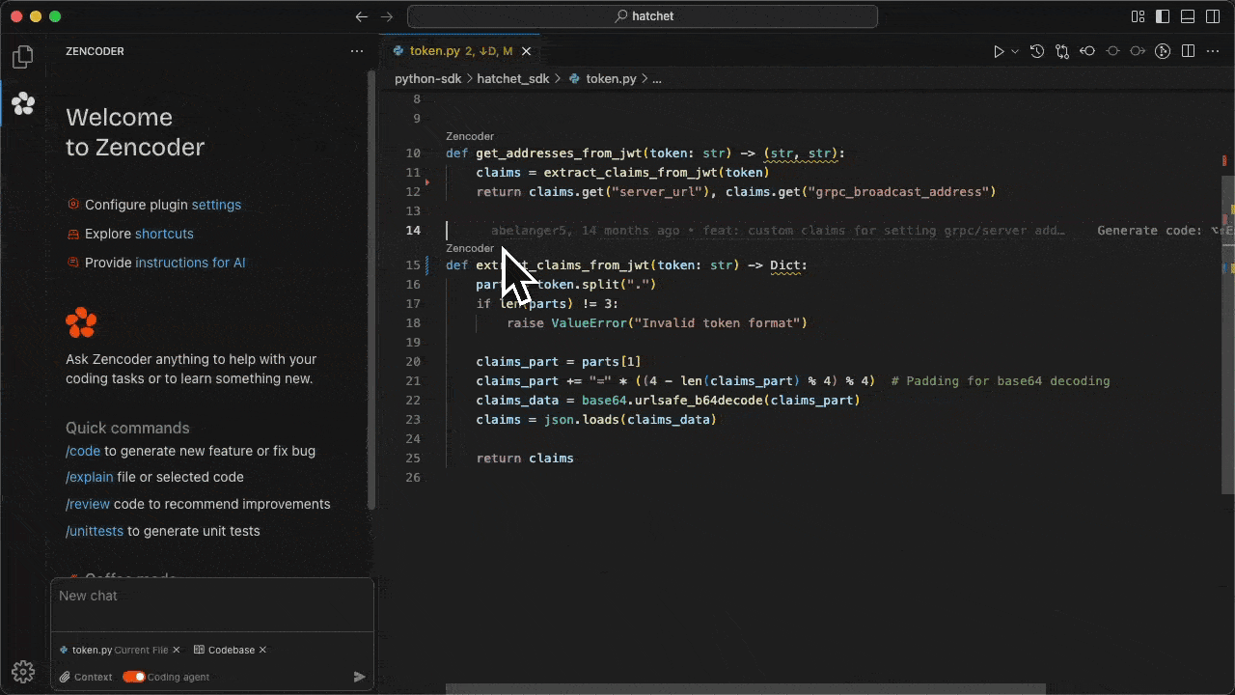Click the orange Zencoder flower logo
This screenshot has height=695, width=1235.
click(x=81, y=323)
